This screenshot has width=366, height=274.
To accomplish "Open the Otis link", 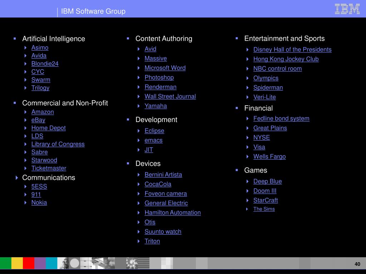I will pos(150,222).
